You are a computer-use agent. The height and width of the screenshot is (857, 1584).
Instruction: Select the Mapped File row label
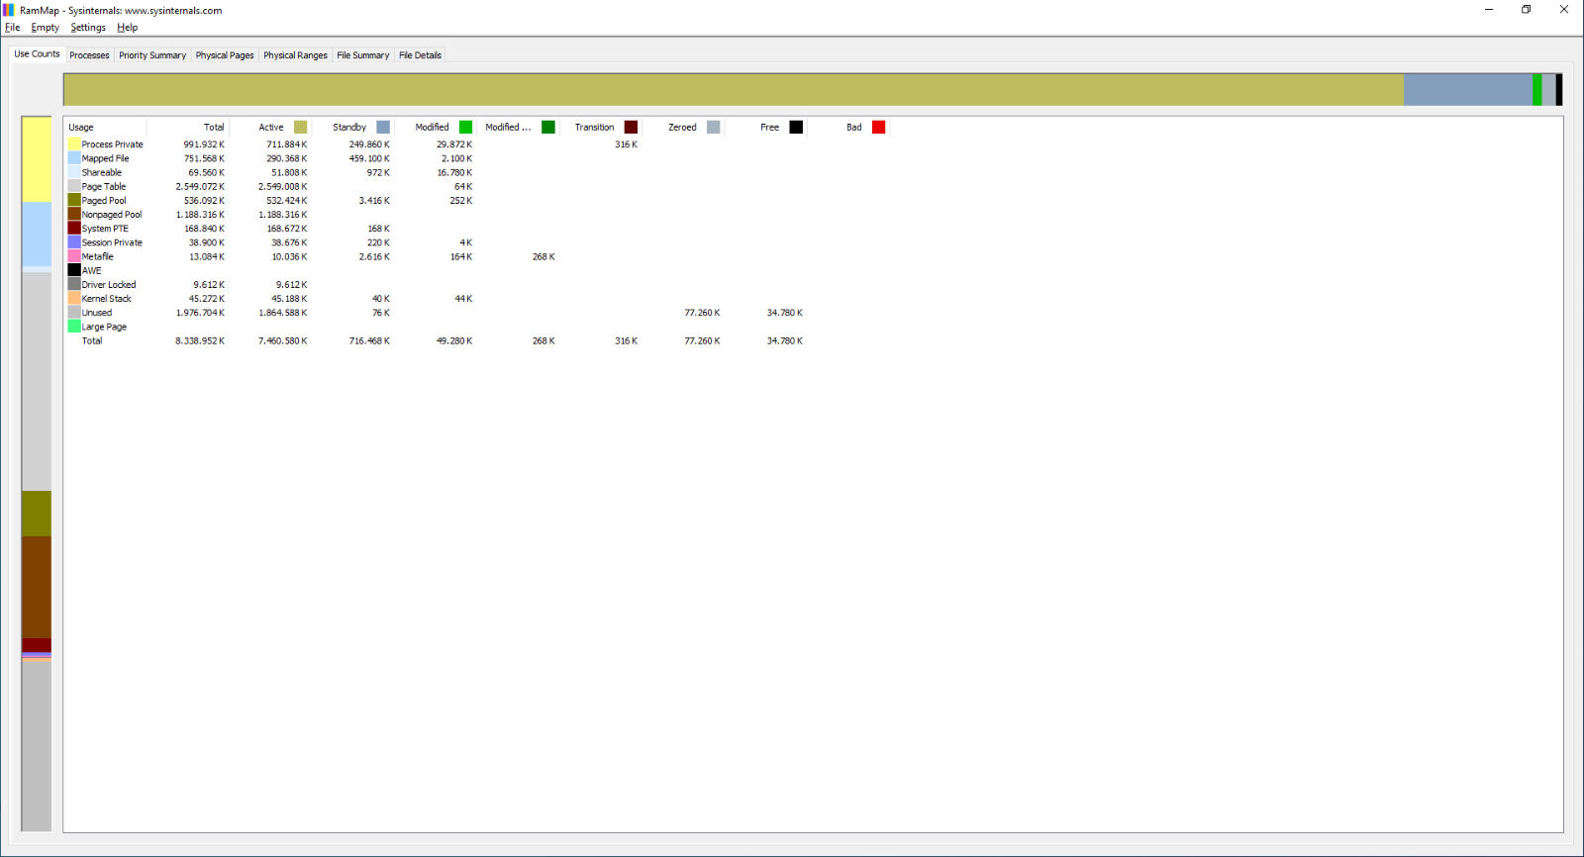[x=105, y=158]
